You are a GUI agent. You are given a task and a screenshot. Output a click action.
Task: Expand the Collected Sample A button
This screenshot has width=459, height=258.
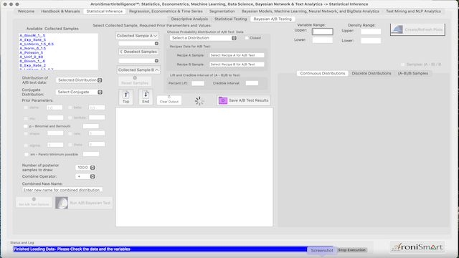tap(137, 36)
